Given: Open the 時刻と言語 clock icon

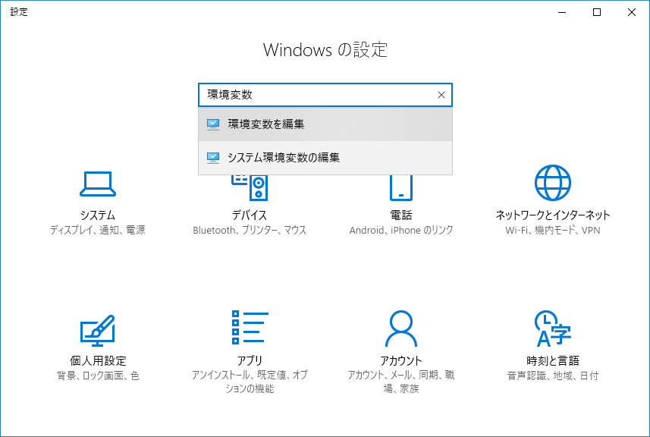Looking at the screenshot, I should click(553, 329).
